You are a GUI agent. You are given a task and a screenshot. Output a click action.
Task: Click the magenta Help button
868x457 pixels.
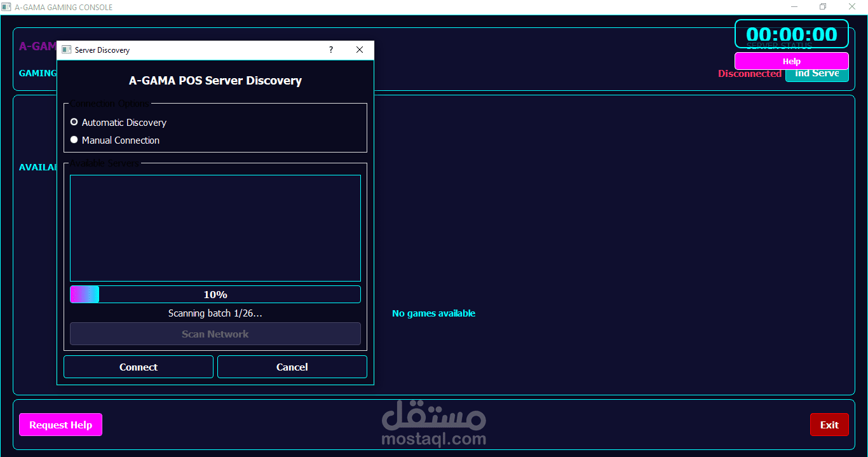[792, 61]
